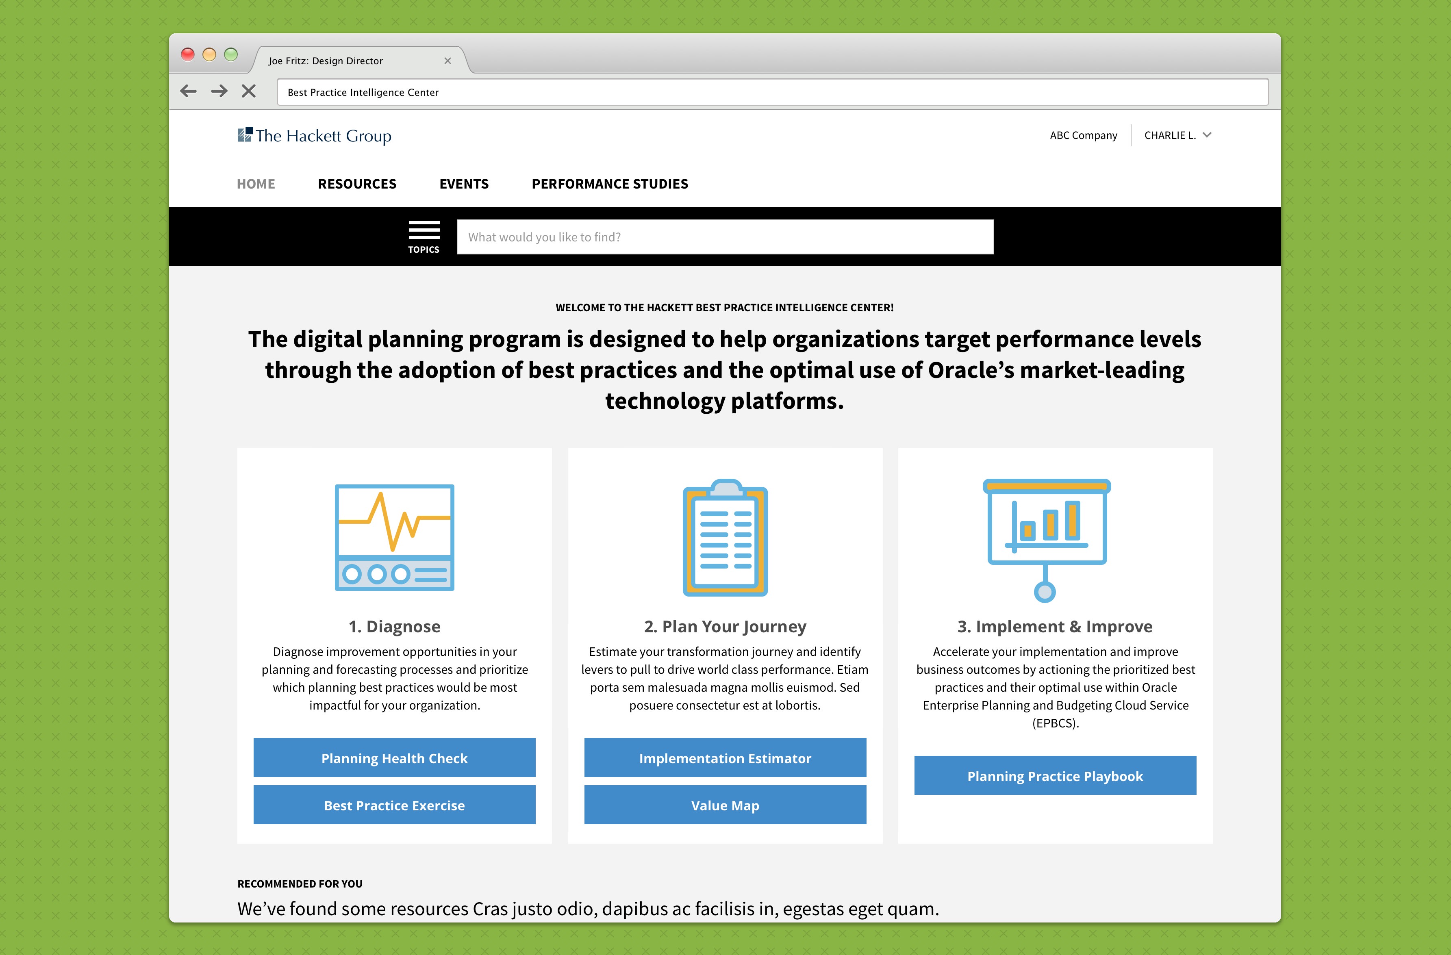The image size is (1451, 955).
Task: Click the Best Practice Exercise button
Action: (x=395, y=805)
